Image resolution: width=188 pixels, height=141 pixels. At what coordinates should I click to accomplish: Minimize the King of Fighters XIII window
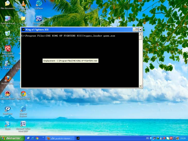pos(134,30)
